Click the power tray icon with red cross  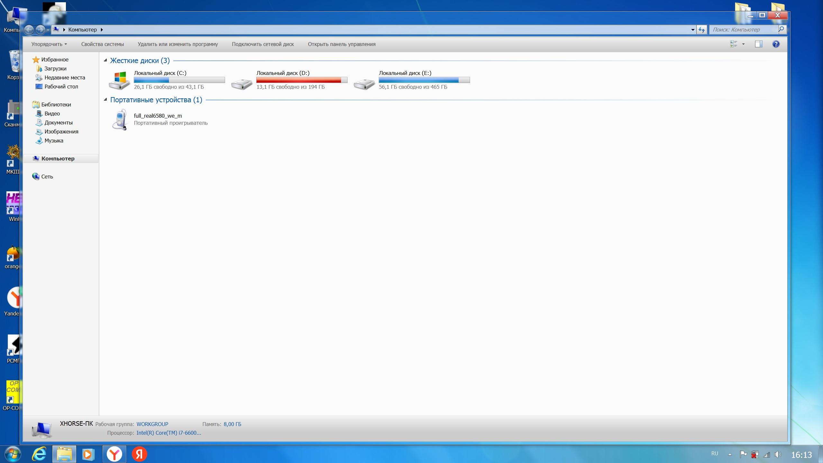(755, 454)
